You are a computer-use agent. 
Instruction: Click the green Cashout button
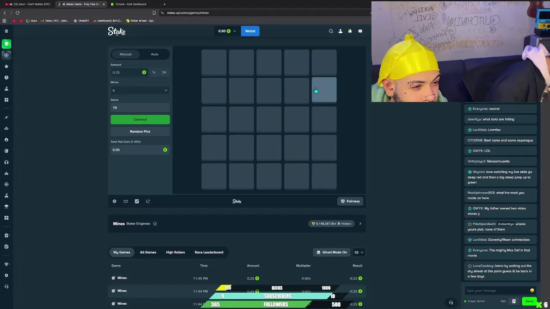[x=140, y=119]
